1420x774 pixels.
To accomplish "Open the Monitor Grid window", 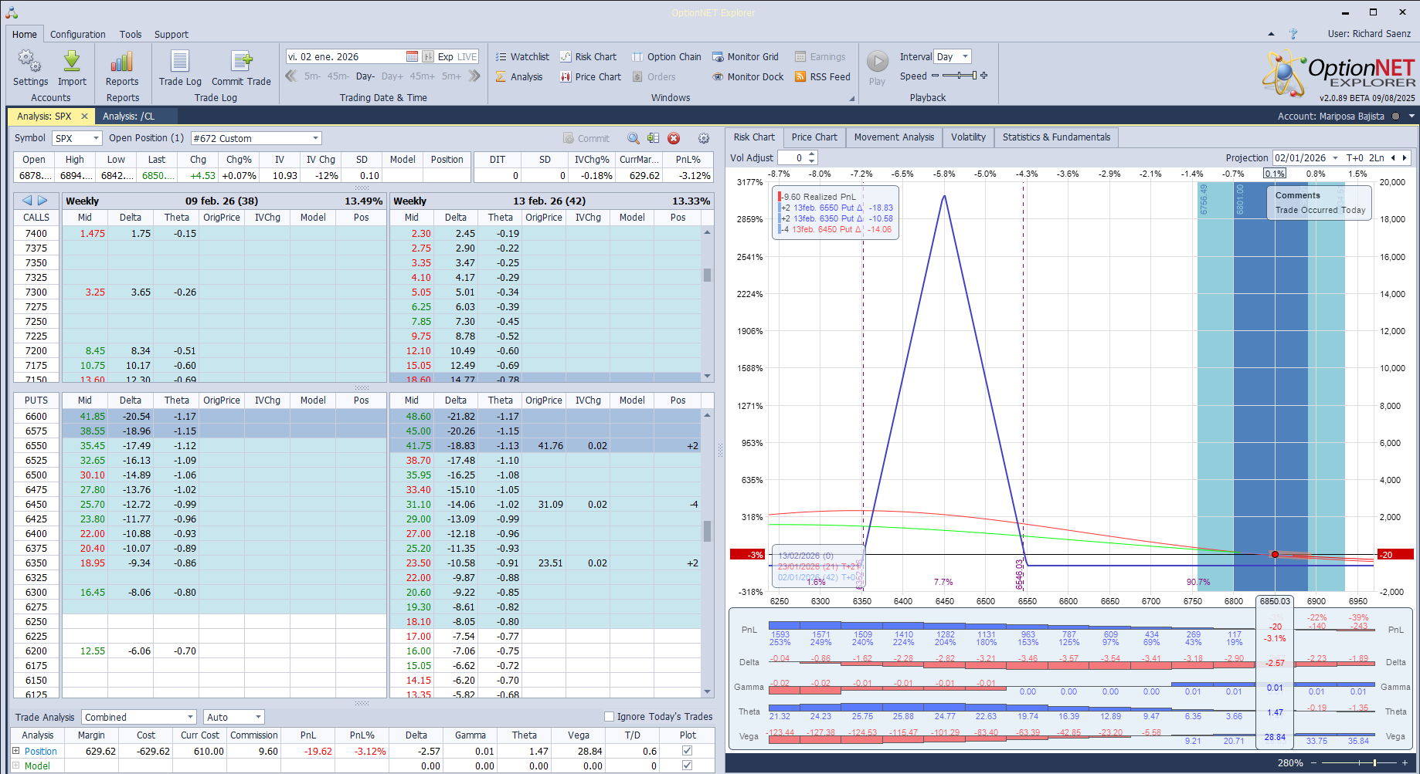I will click(746, 57).
